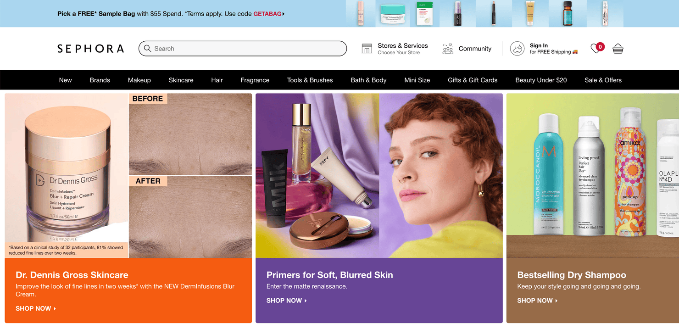Viewport: 679px width, 329px height.
Task: Click the clinical study disclaimer text
Action: pos(66,250)
